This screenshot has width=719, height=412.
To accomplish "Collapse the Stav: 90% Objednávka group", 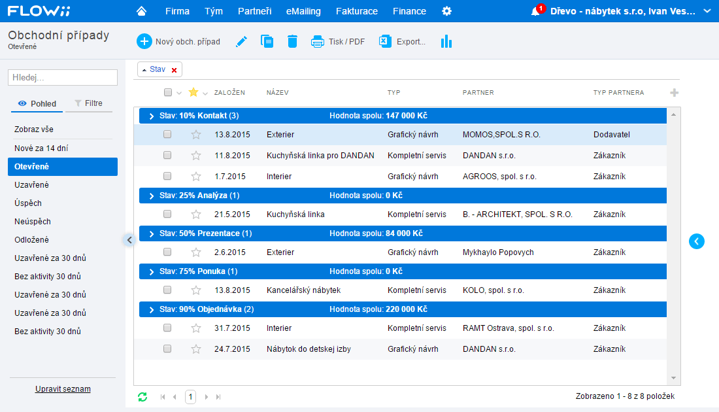I will (152, 310).
